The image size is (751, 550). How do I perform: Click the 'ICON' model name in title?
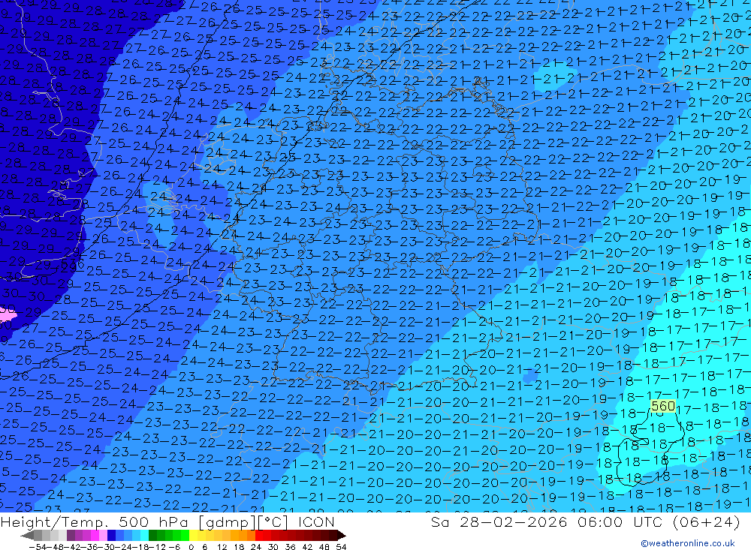(x=316, y=521)
